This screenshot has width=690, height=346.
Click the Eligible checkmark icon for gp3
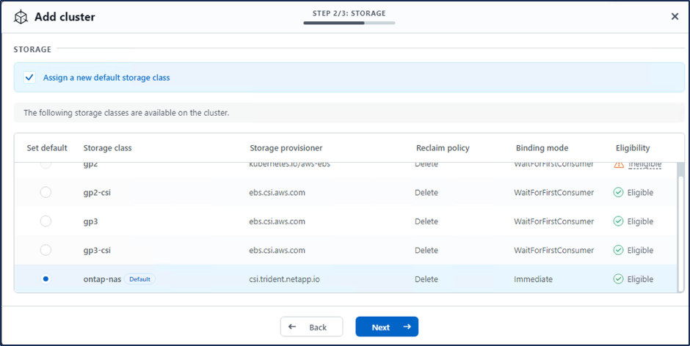tap(618, 221)
